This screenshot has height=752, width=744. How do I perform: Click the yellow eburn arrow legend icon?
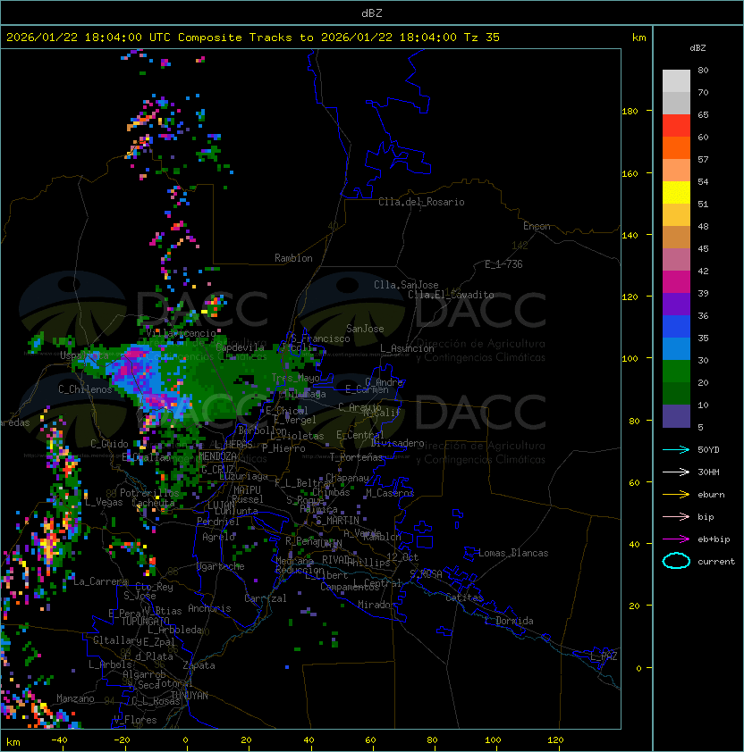point(676,495)
